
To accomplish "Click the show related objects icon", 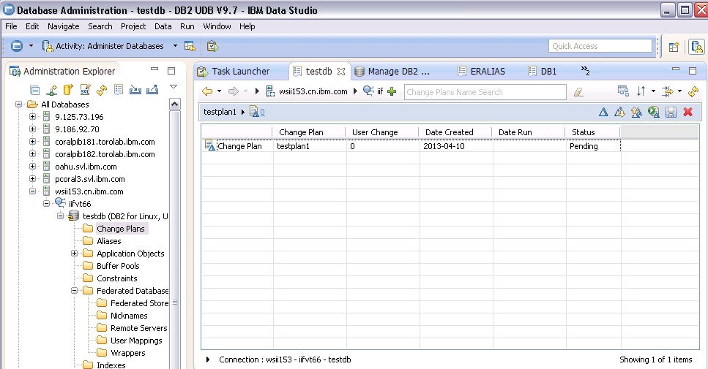I will click(x=623, y=91).
